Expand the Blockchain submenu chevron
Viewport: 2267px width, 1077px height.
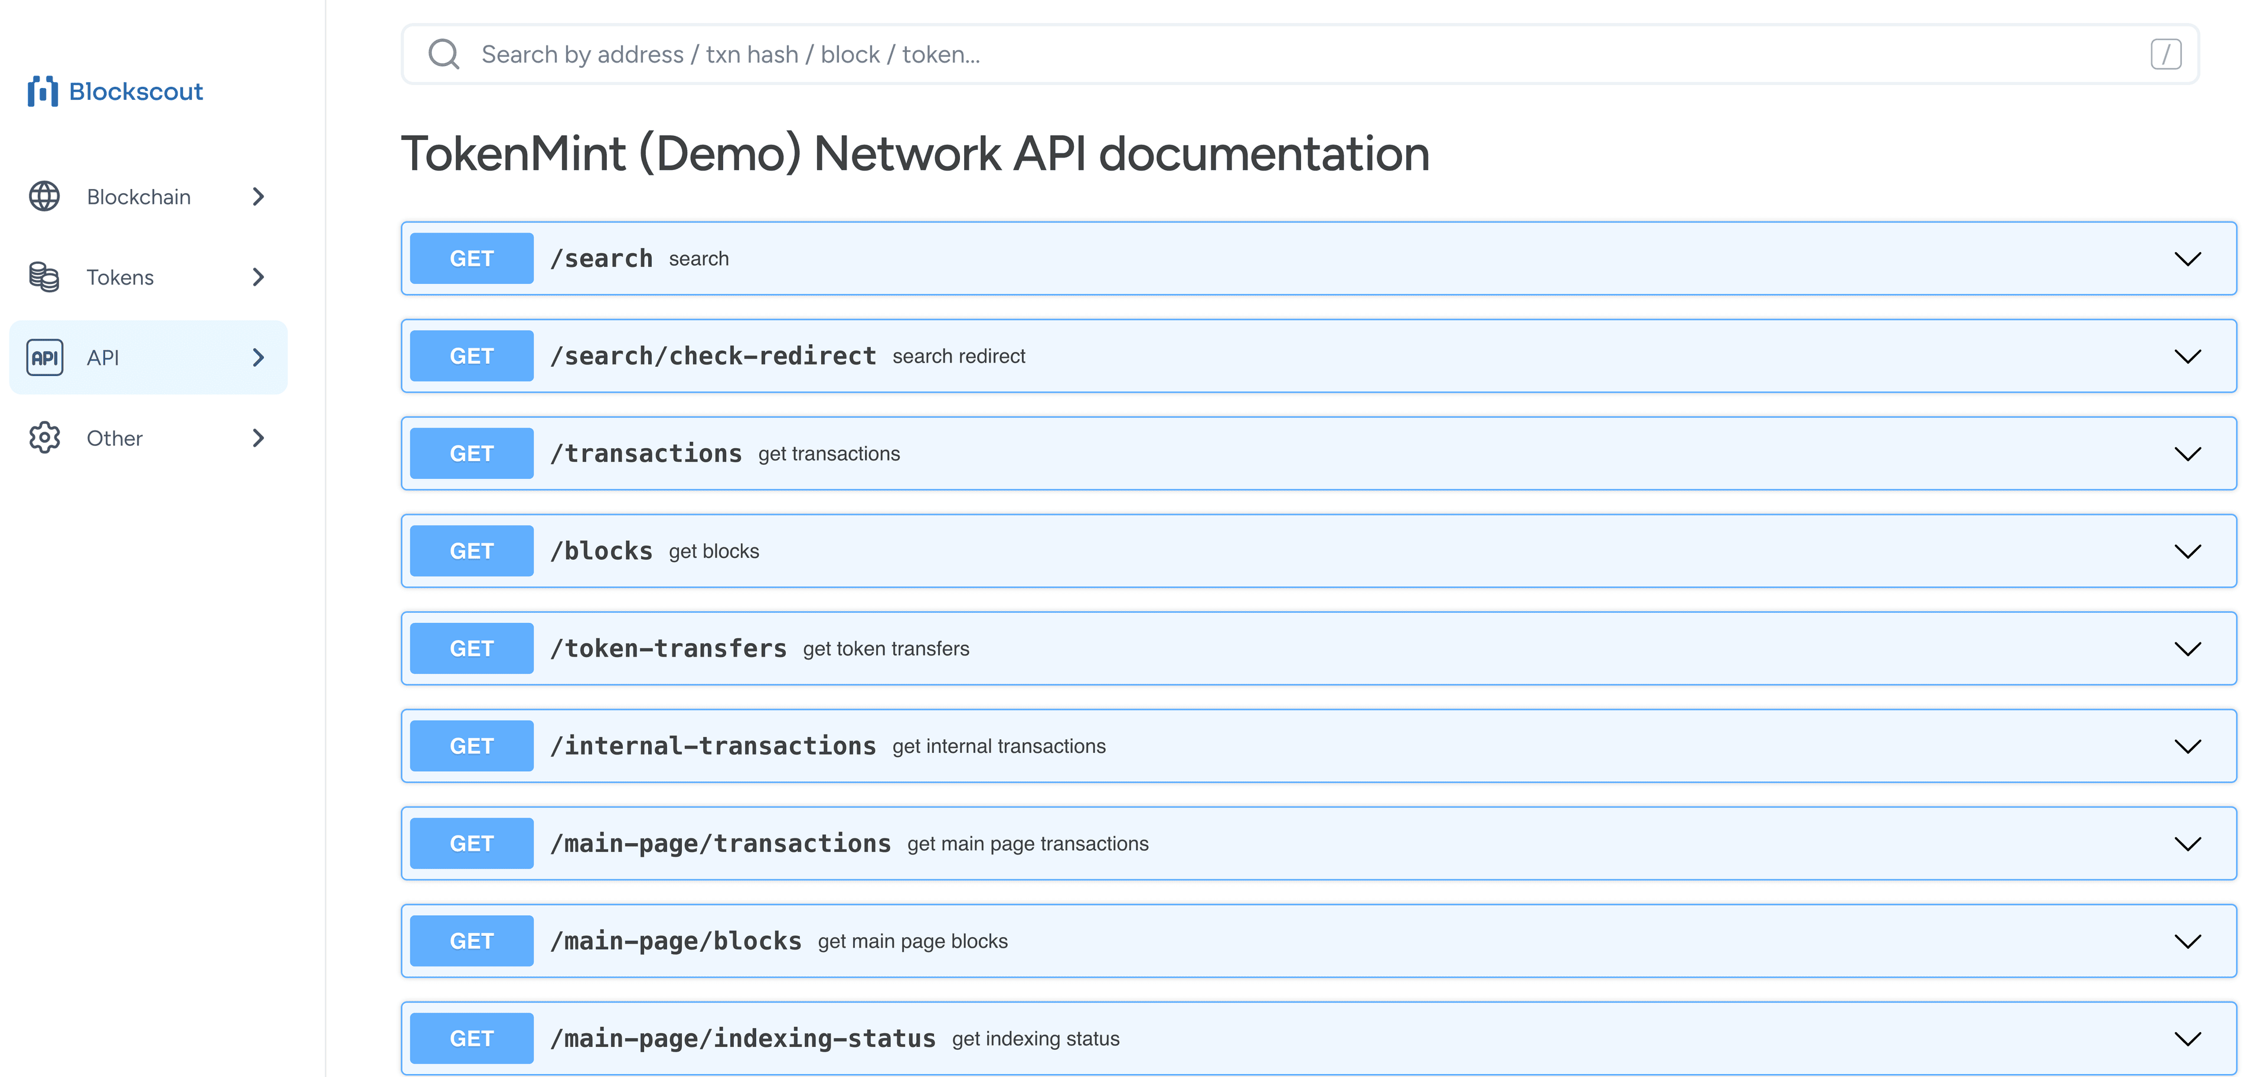coord(258,196)
